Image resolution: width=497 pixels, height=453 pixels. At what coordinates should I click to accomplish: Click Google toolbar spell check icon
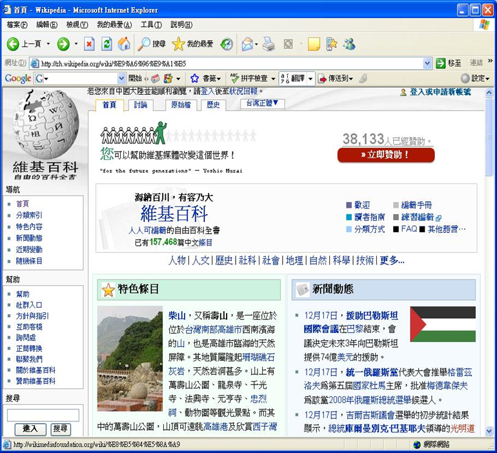pos(234,78)
